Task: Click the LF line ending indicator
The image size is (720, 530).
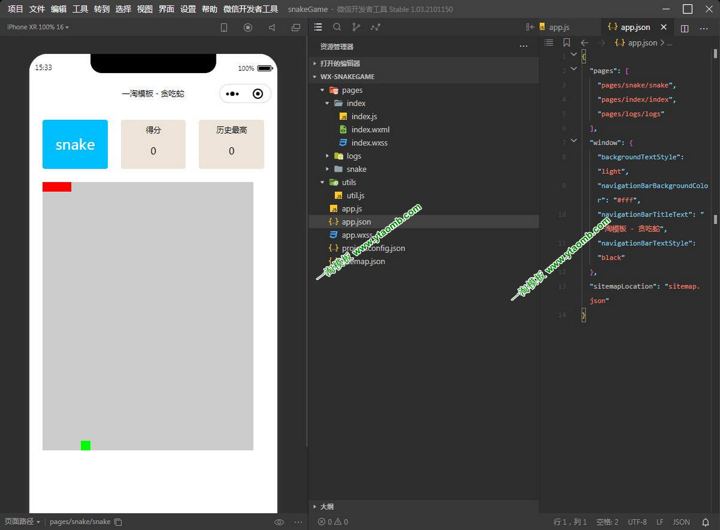Action: click(660, 522)
